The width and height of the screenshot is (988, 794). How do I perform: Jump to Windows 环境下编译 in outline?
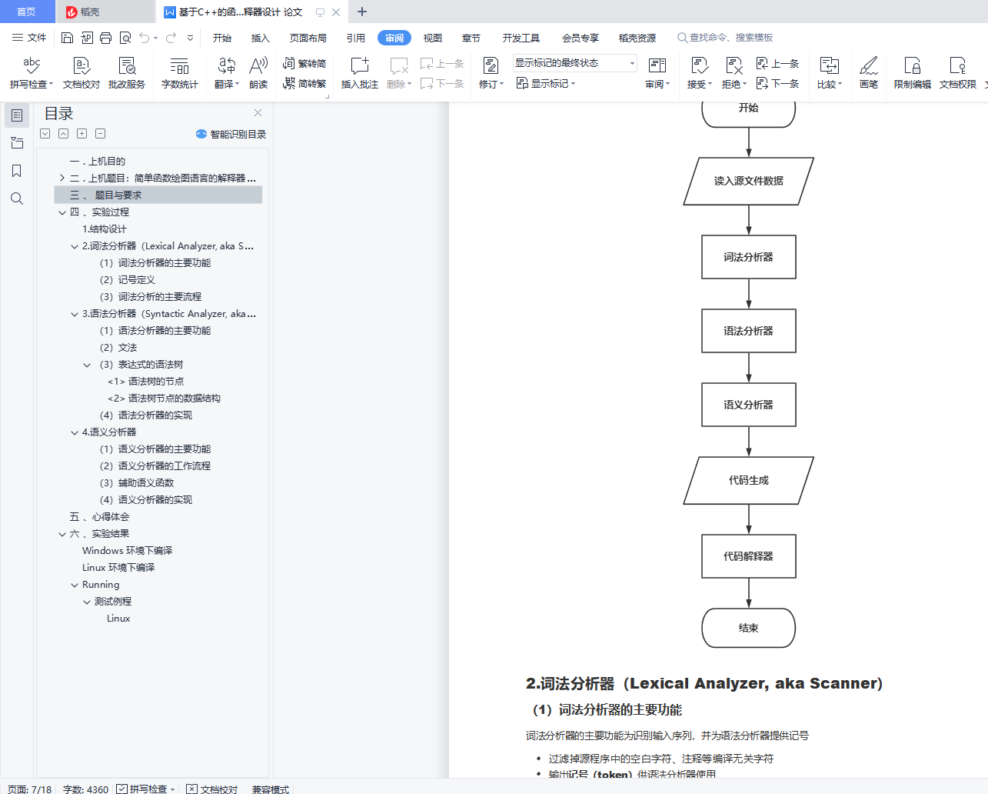[128, 551]
